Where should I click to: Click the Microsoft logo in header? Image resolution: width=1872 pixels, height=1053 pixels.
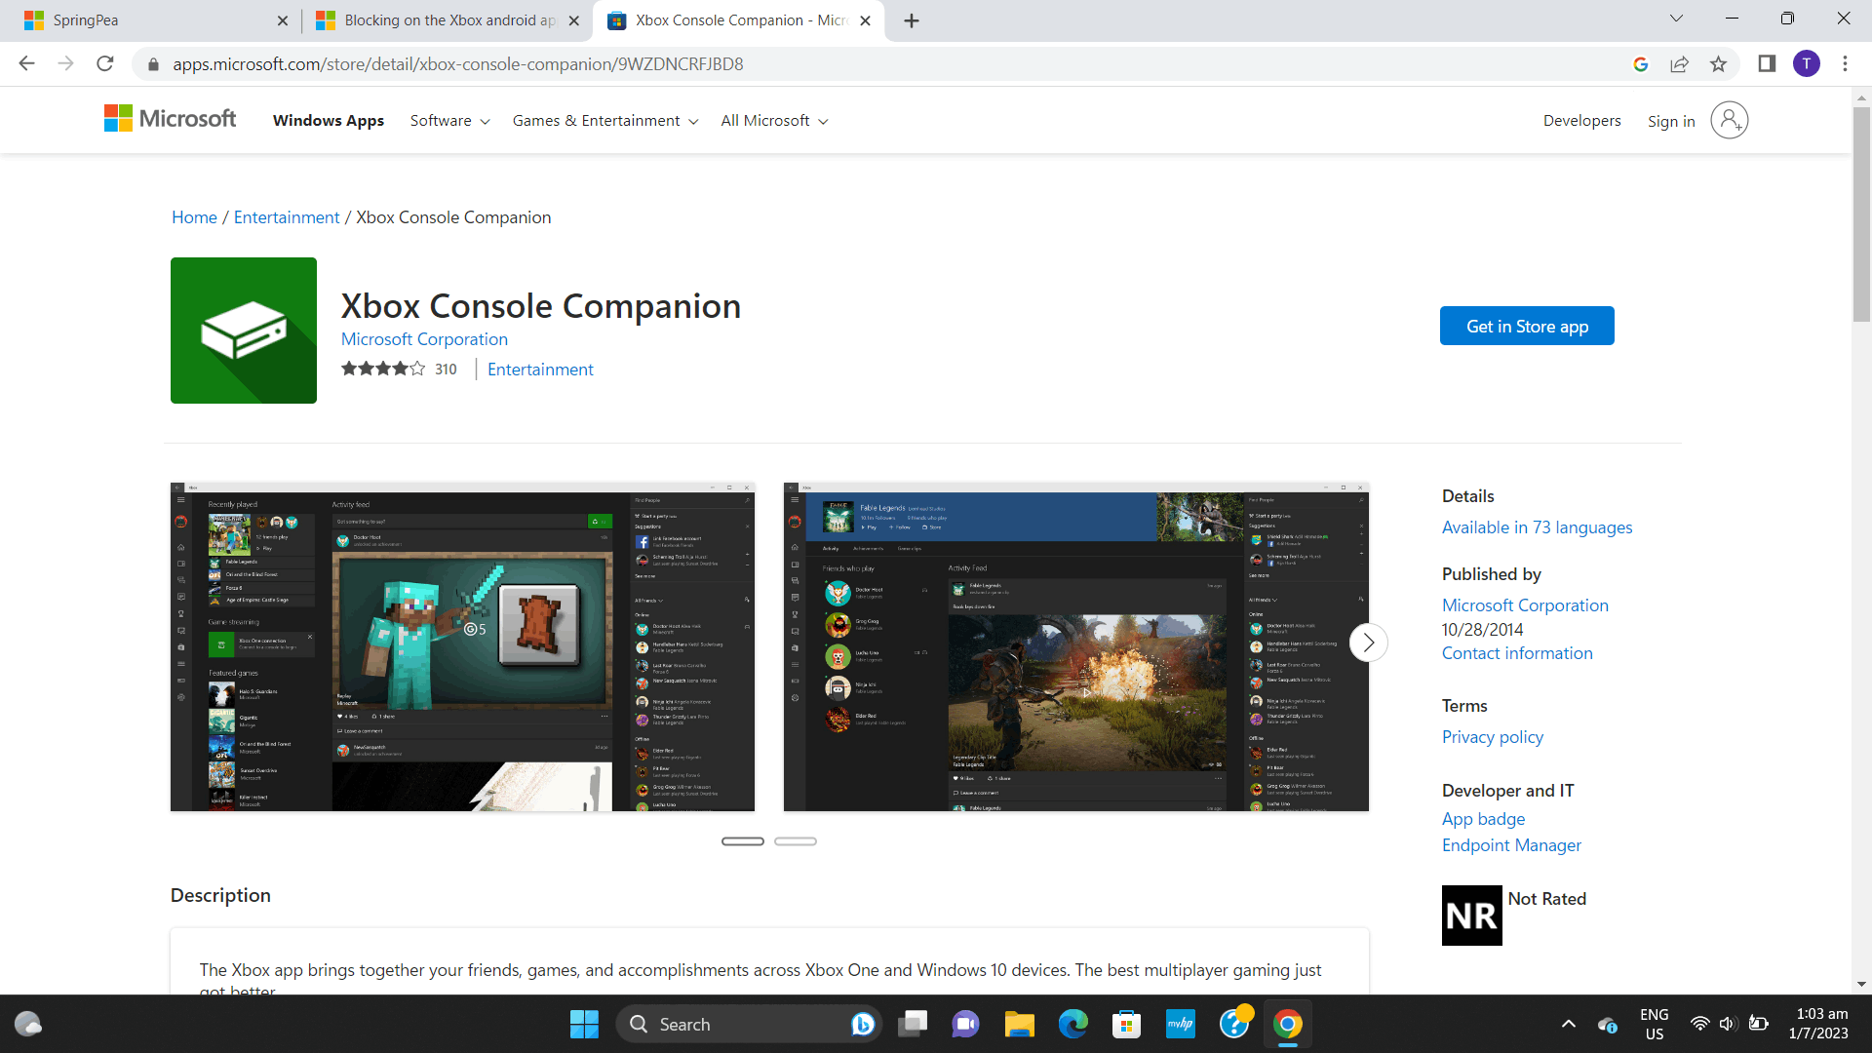point(170,119)
